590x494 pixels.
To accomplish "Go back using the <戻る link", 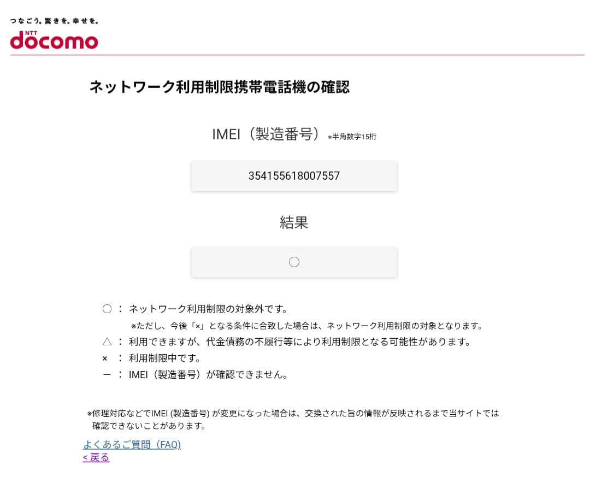I will [96, 457].
